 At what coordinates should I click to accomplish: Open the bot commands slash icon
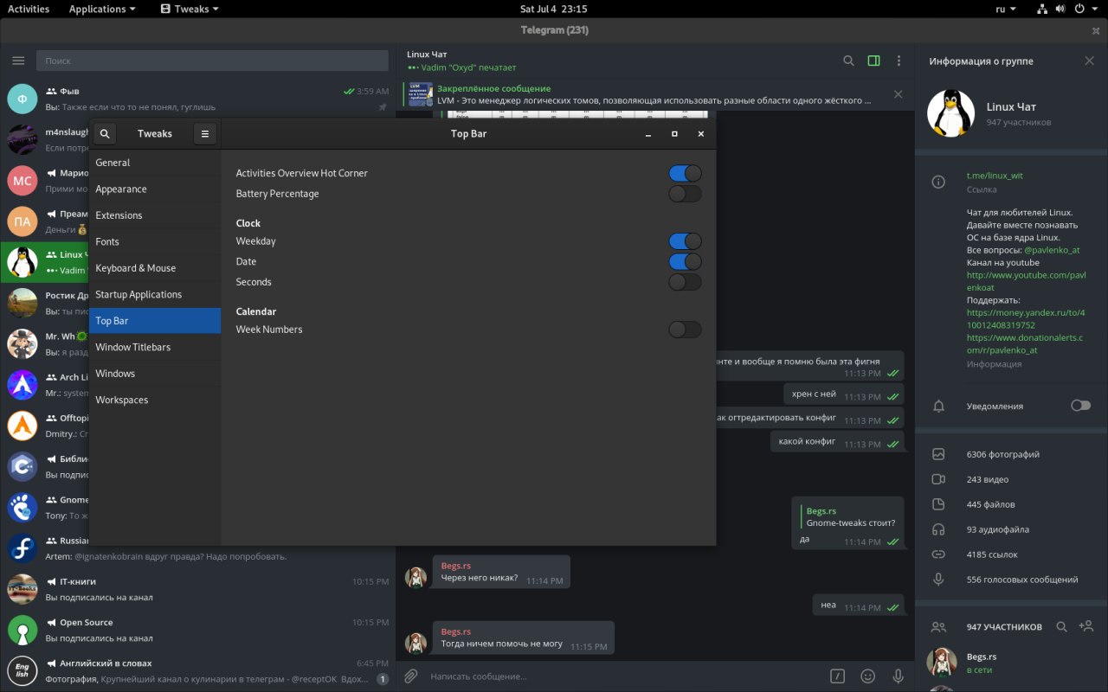coord(837,676)
